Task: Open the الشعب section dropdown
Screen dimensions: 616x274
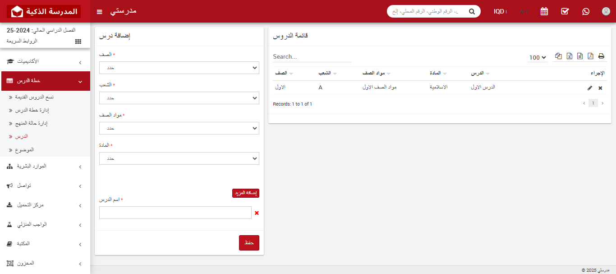Action: (x=179, y=98)
